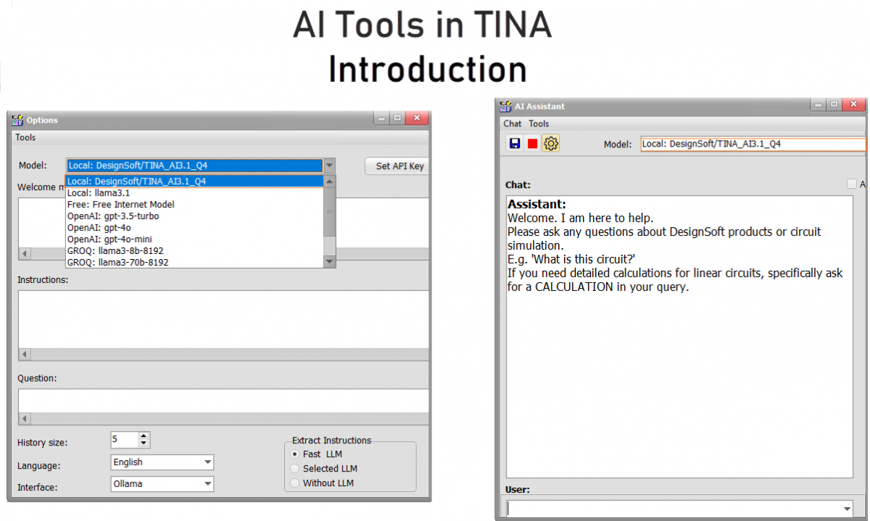
Task: Click the Assistant welcome message chat area
Action: pos(679,336)
